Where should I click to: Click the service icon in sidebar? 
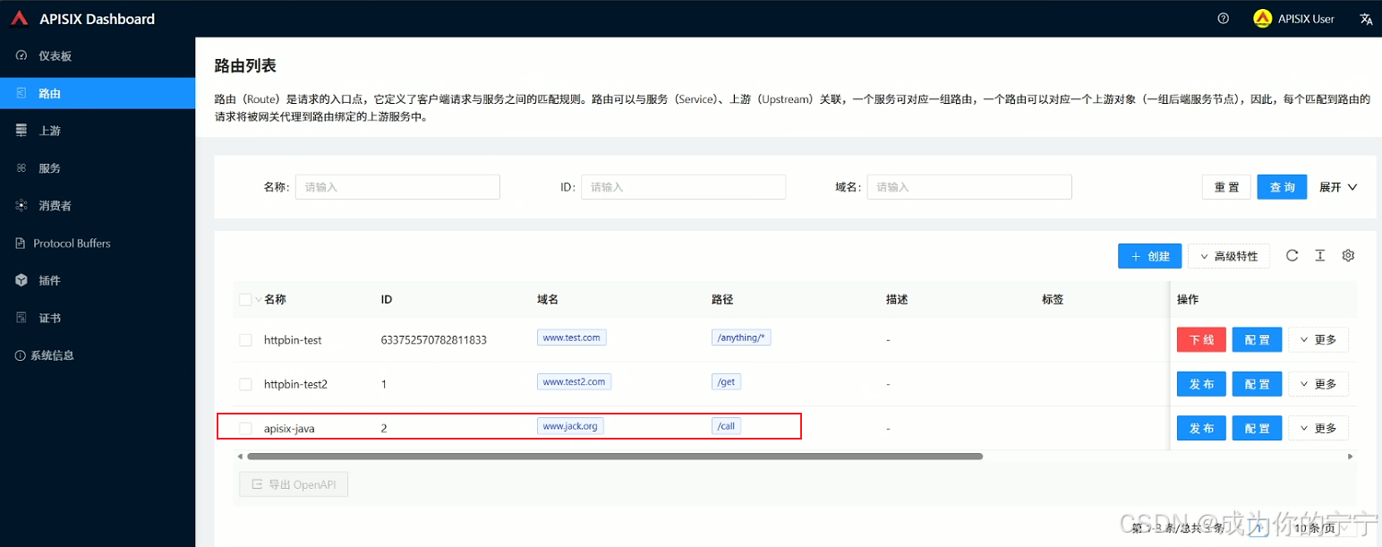pos(21,168)
